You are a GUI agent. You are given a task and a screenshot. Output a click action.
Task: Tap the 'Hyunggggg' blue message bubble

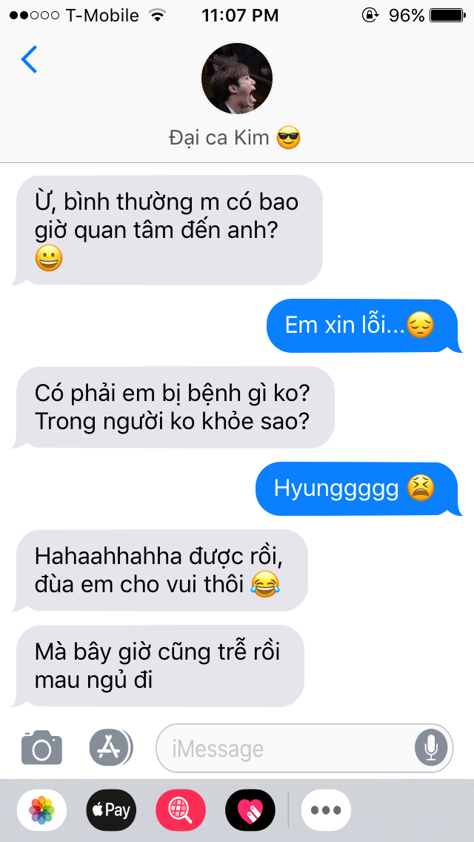tap(358, 488)
